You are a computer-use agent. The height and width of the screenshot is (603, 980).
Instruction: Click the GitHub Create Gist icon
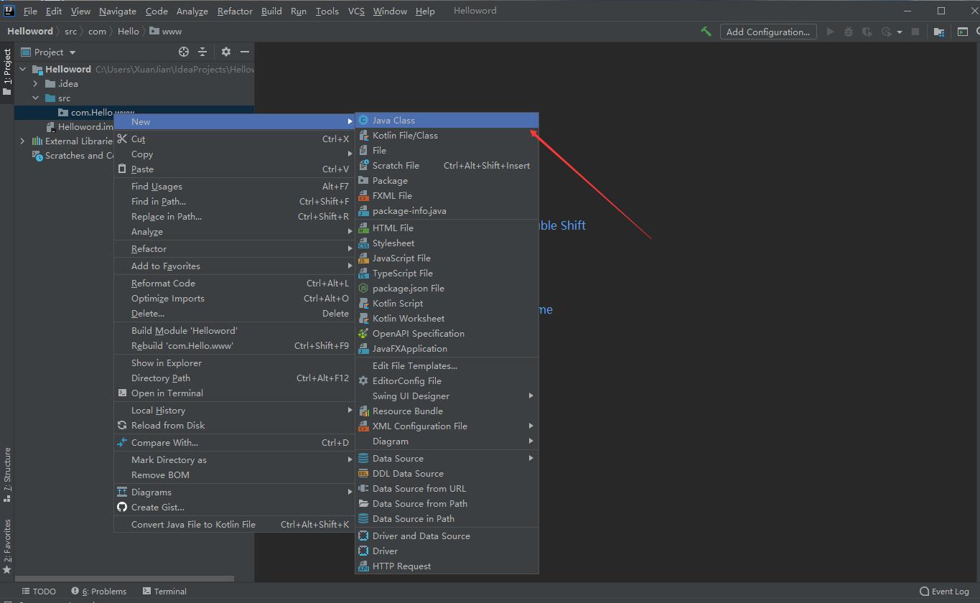122,508
